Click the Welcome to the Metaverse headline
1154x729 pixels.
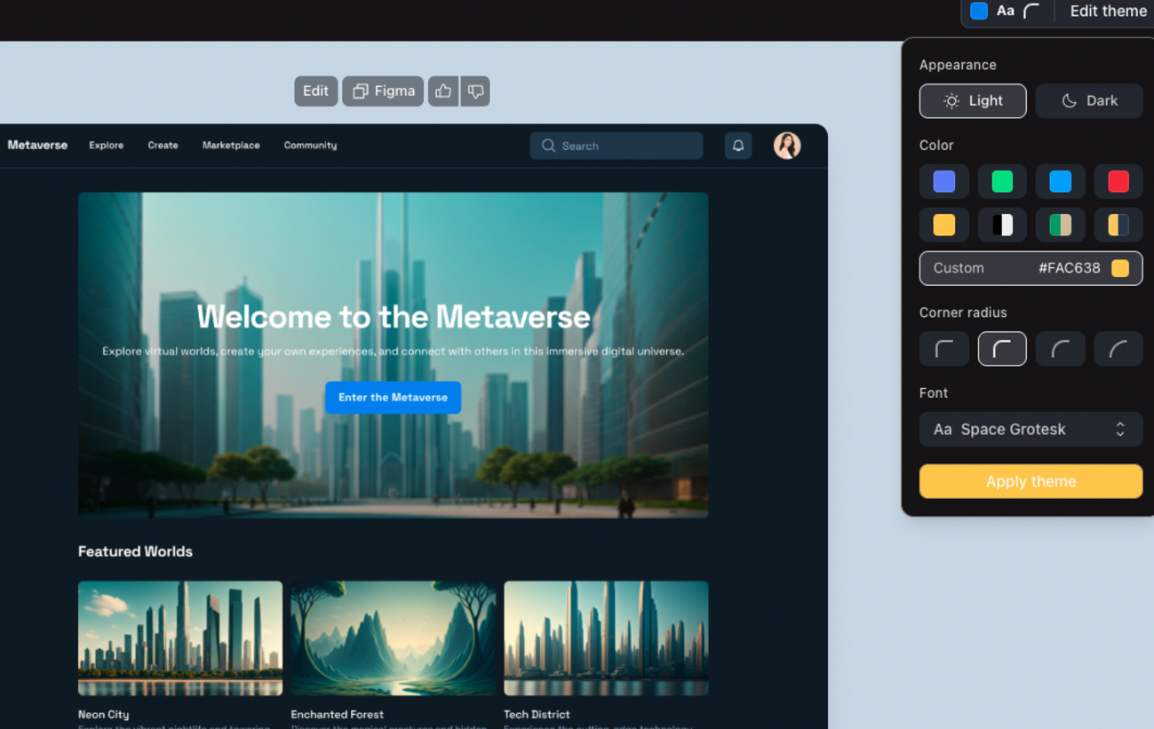tap(393, 317)
